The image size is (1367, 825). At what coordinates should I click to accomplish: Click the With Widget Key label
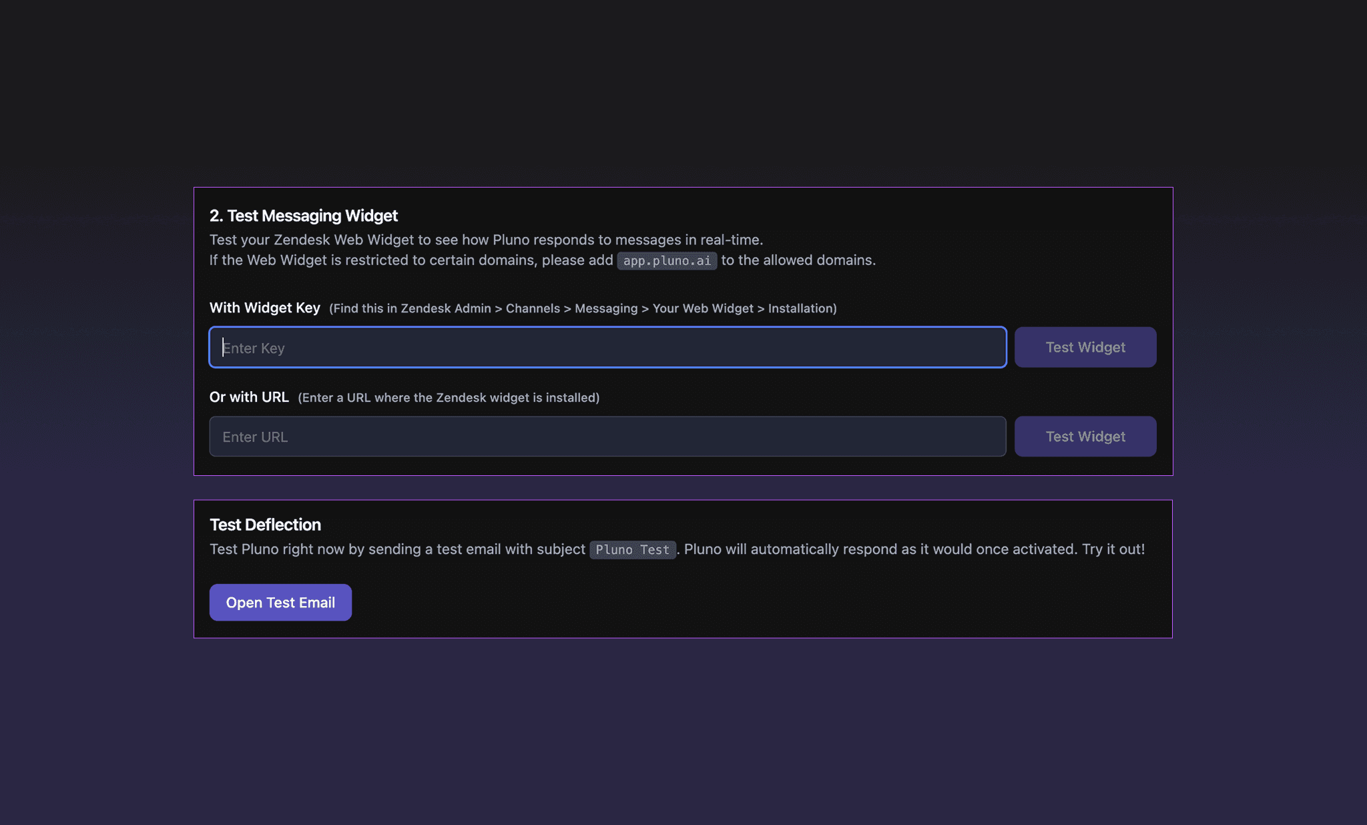[x=265, y=308]
